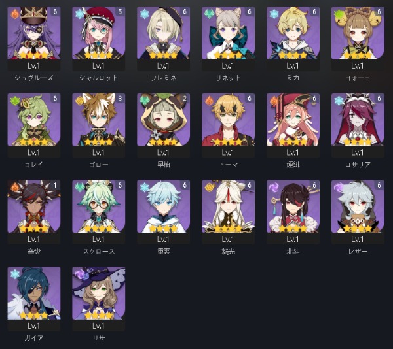Screen dimensions: 393x349
Task: Click the constellation badge 2 on 早柚
Action: point(185,99)
